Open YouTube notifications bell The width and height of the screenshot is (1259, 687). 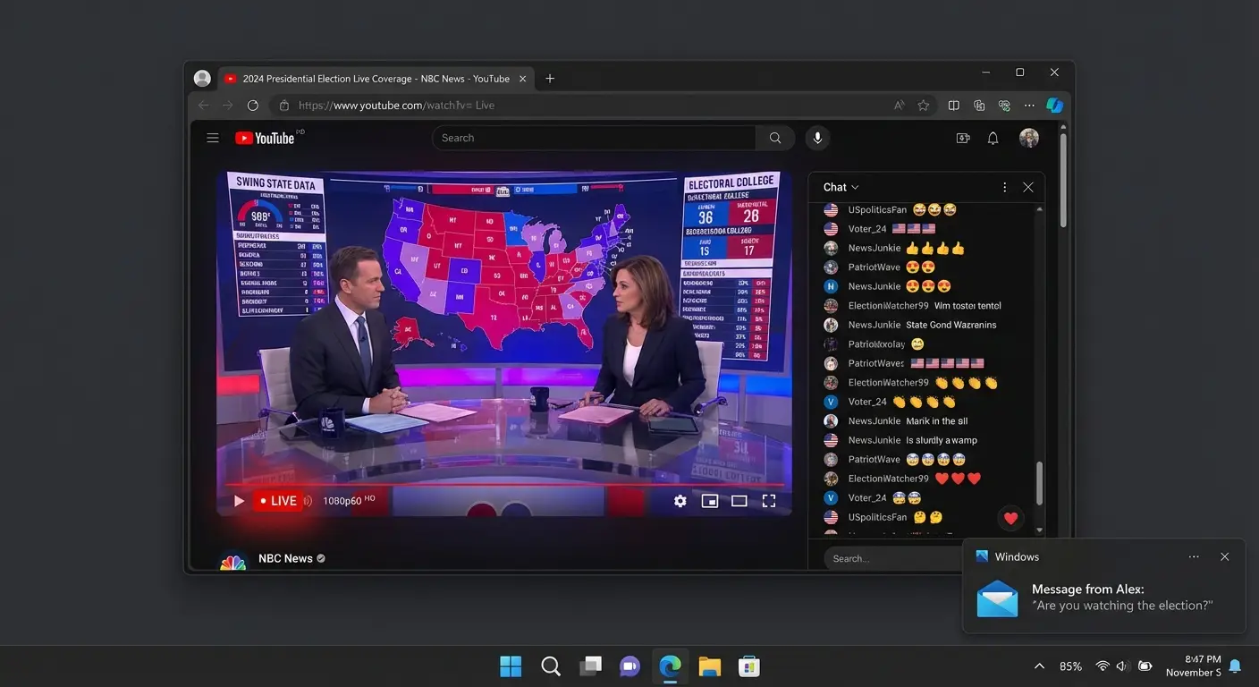tap(993, 138)
